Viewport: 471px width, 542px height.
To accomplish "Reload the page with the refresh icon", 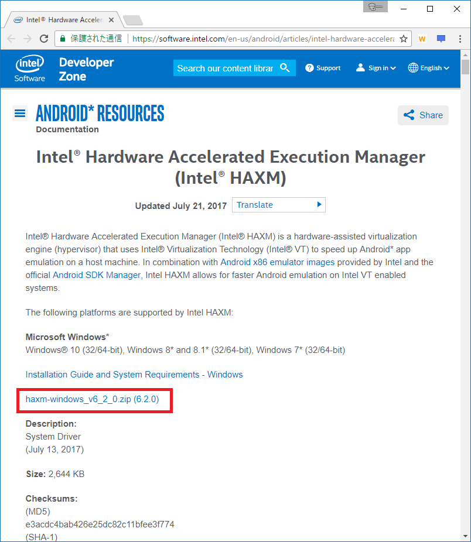I will [44, 39].
